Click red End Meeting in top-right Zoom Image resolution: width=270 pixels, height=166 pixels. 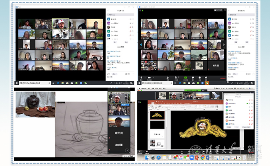222,78
